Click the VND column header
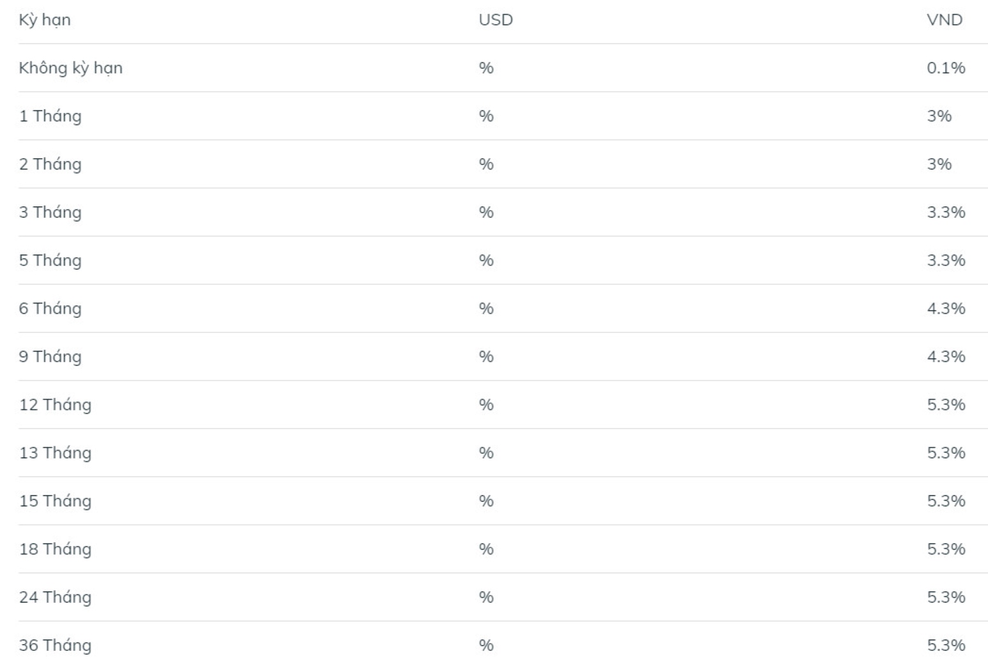 944,20
